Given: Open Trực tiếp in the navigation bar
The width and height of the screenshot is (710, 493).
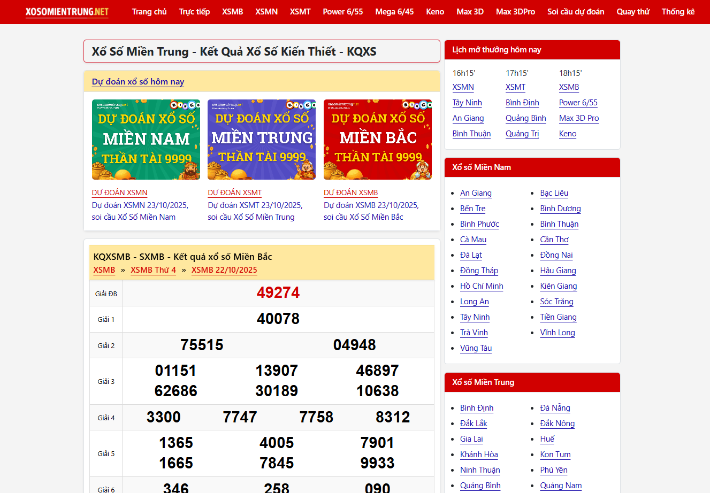Looking at the screenshot, I should [194, 12].
